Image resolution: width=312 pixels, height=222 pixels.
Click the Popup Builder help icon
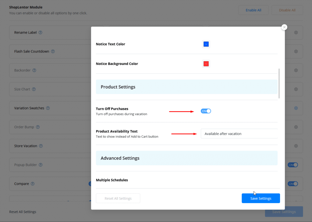coord(41,165)
